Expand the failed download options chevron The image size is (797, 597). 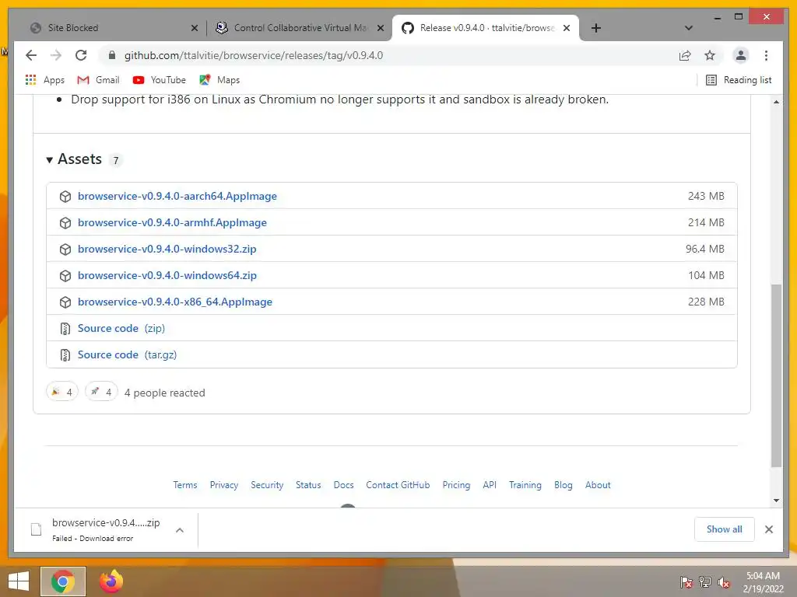[x=180, y=530]
